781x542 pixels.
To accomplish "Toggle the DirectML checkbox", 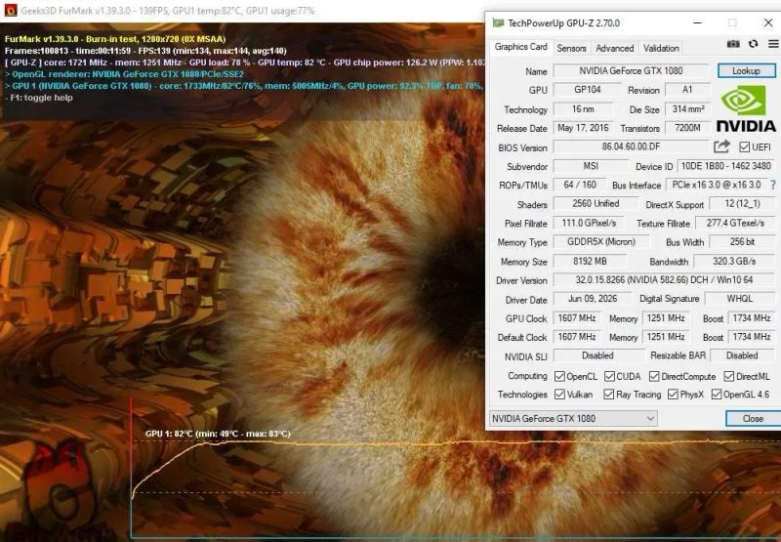I will coord(728,376).
